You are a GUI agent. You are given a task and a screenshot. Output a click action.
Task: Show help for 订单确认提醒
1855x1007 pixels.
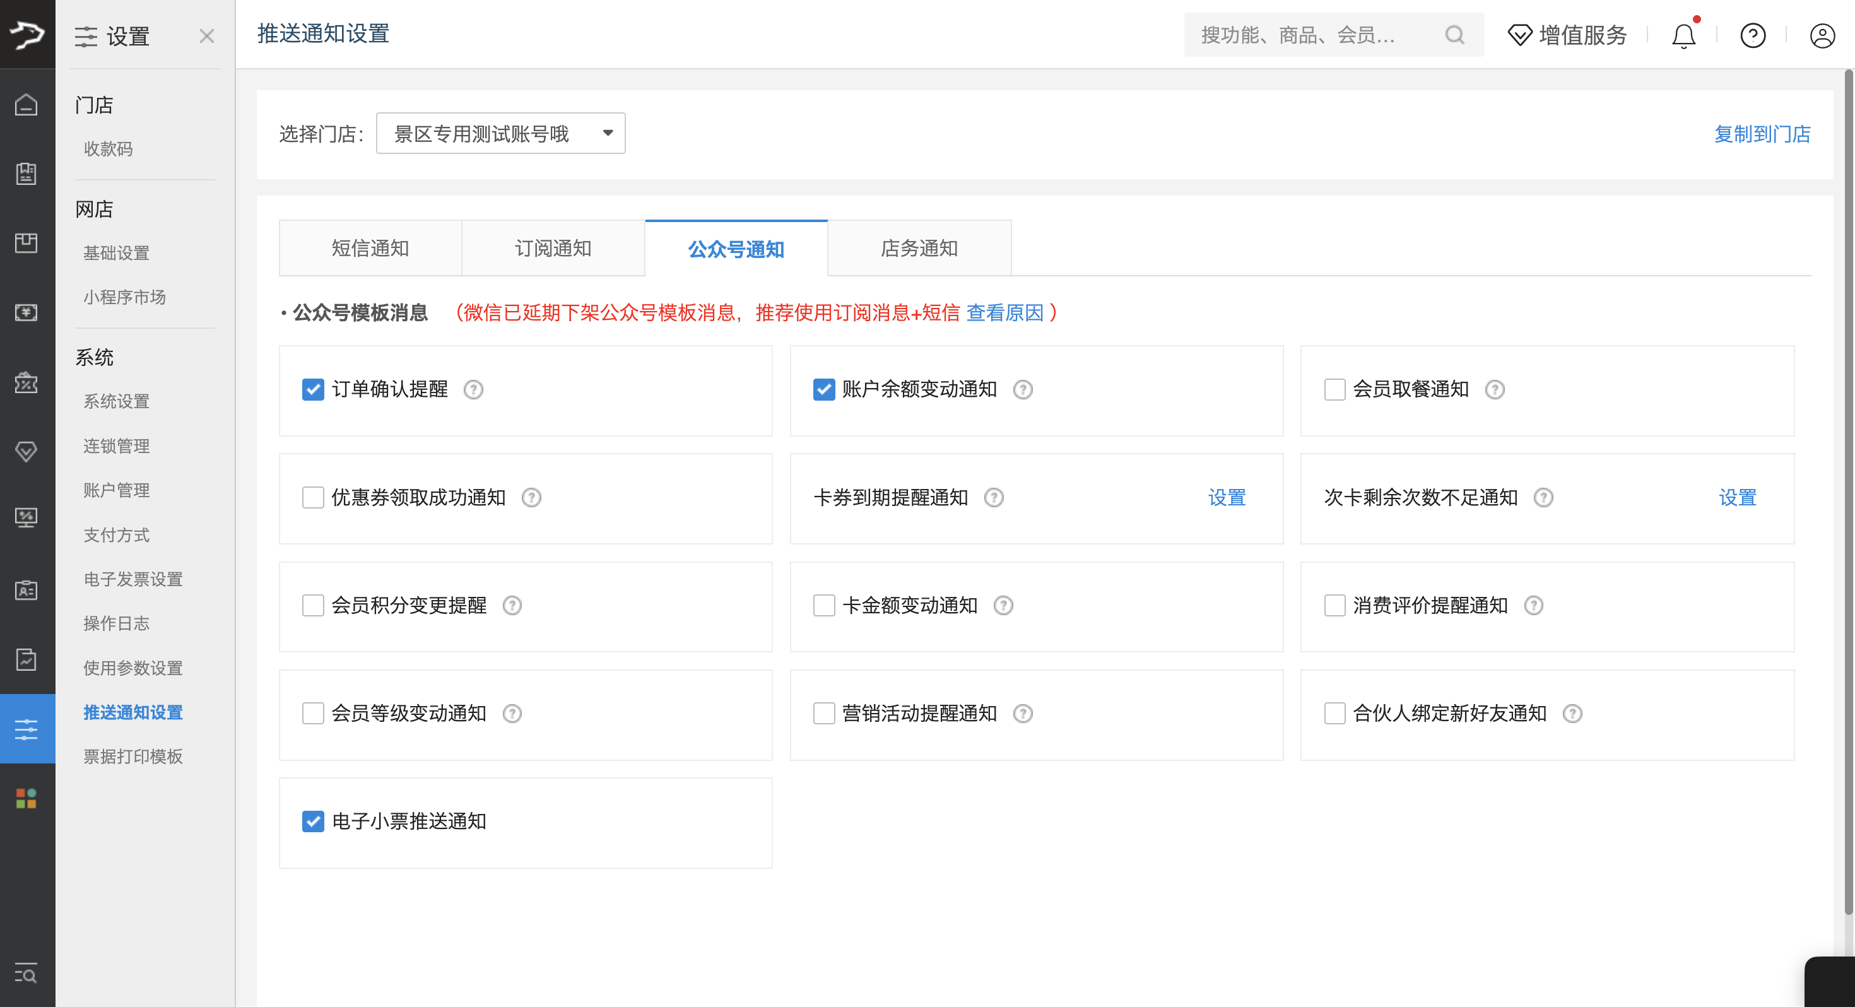(473, 390)
